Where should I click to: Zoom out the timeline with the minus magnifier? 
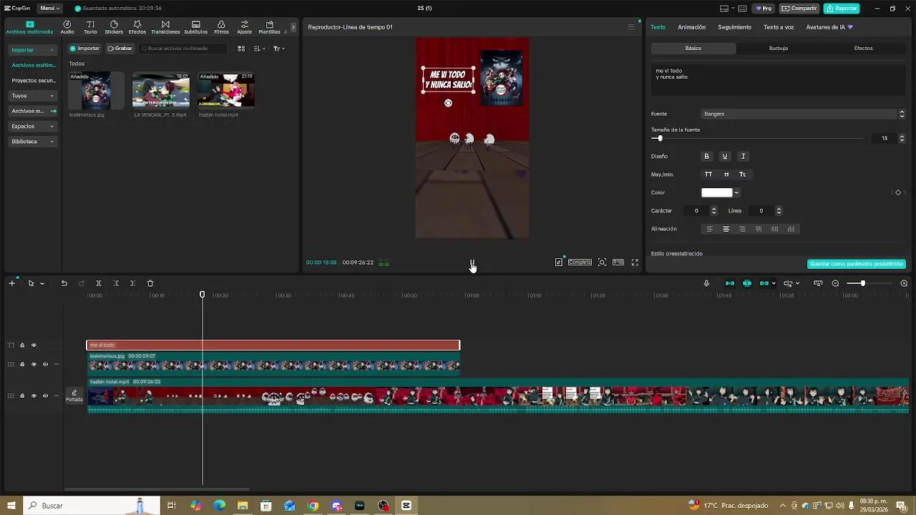click(835, 283)
